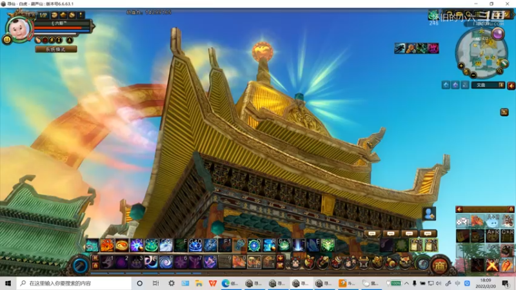Click the scroll item labeled C+B

416,246
